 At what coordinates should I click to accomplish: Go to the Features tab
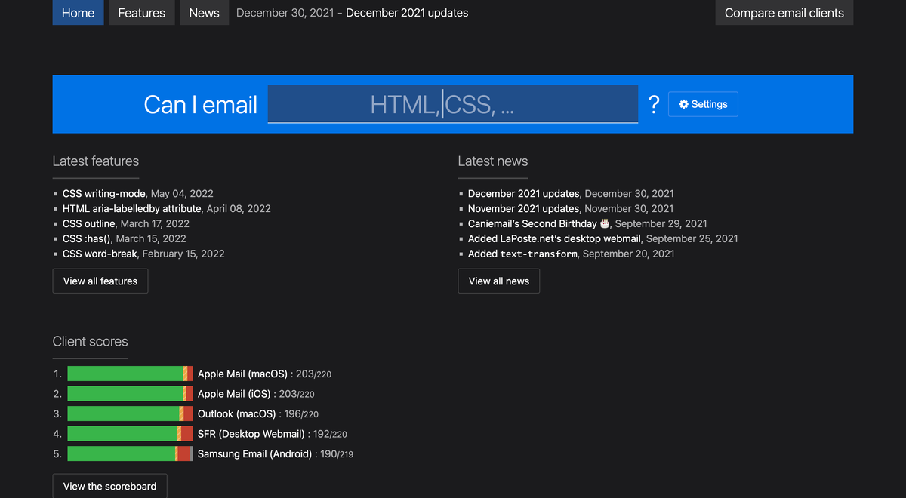142,12
